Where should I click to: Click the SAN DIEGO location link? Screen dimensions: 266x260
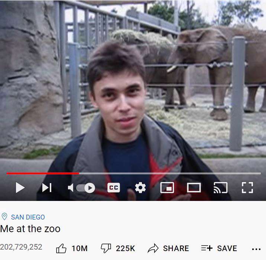click(28, 217)
